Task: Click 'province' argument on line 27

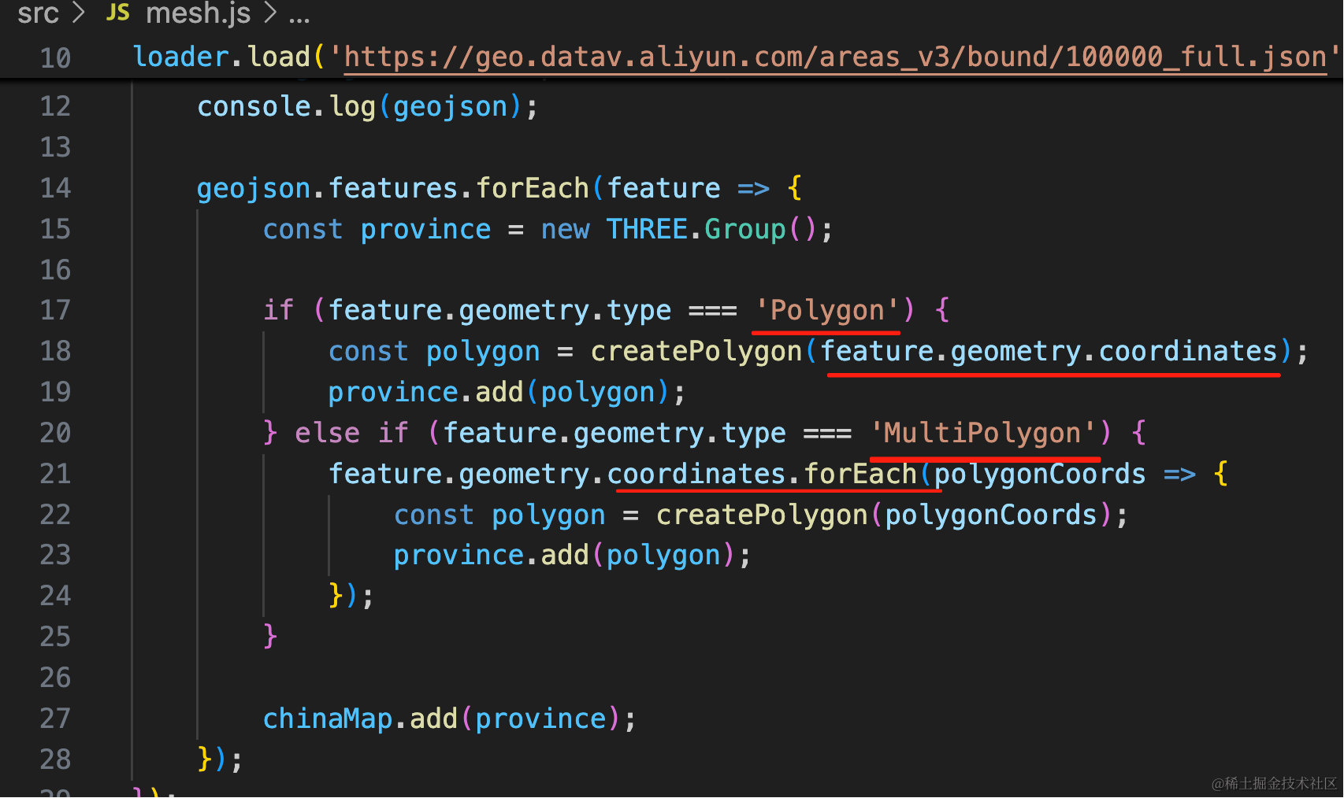Action: pyautogui.click(x=541, y=719)
